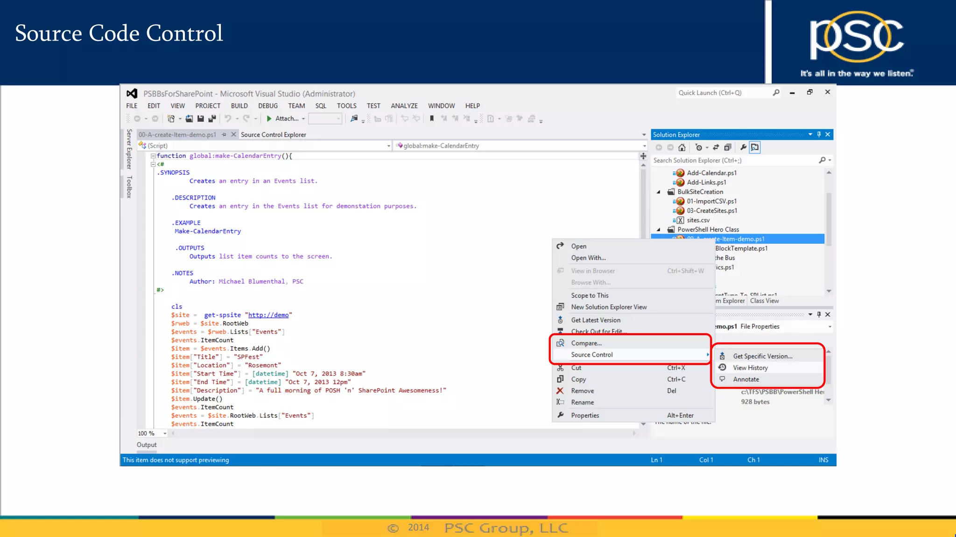The image size is (956, 537).
Task: Click the Undo toolbar icon
Action: tap(228, 119)
